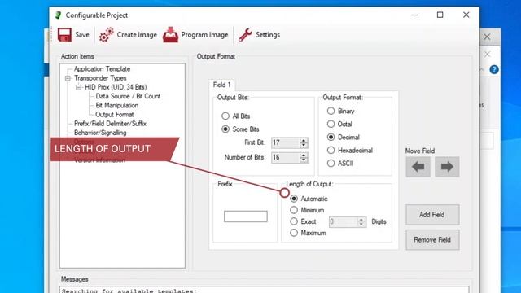The image size is (521, 293).
Task: Close the background window behind the dialog
Action: 487,37
